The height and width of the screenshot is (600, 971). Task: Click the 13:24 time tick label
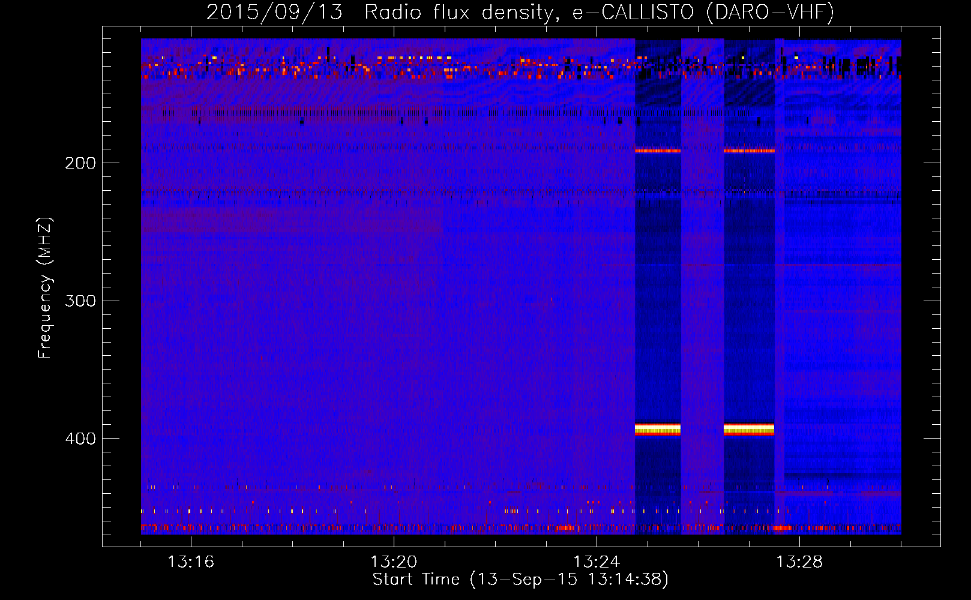[597, 562]
